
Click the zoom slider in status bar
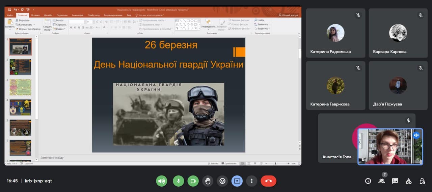tap(276, 163)
